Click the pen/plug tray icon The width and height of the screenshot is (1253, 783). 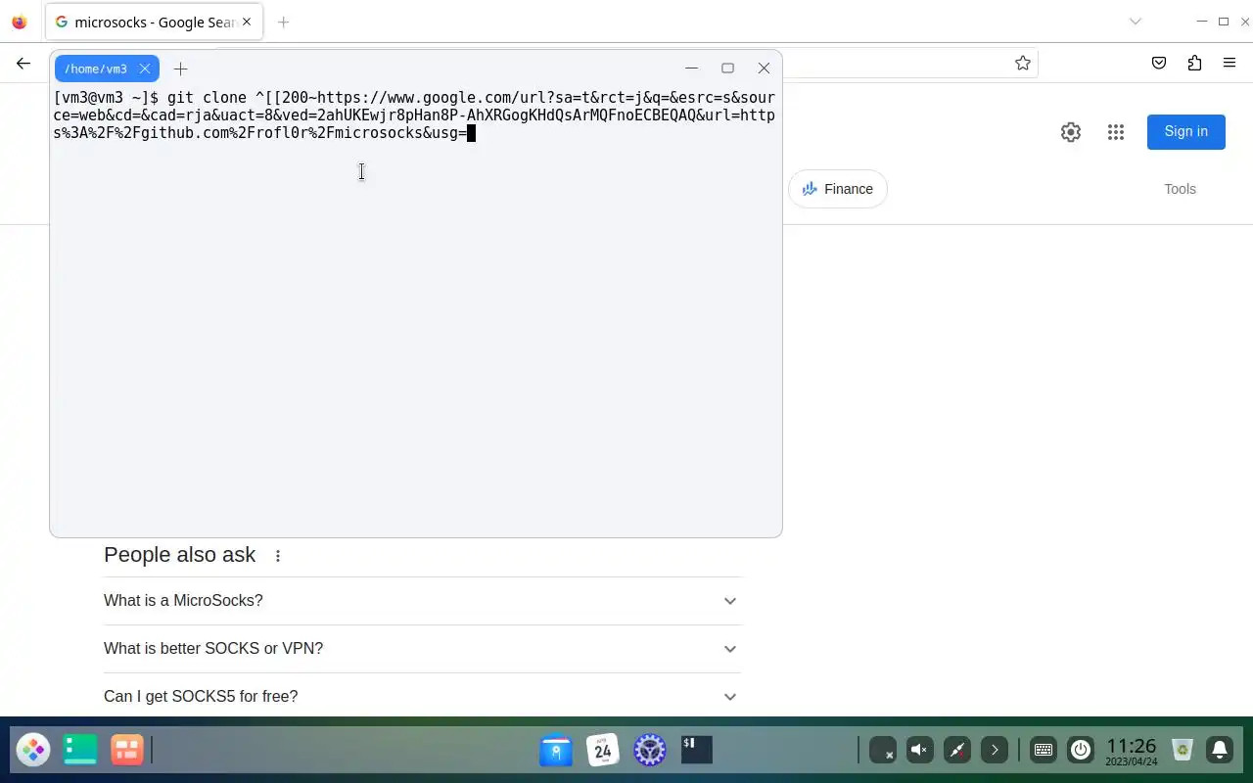click(x=956, y=751)
